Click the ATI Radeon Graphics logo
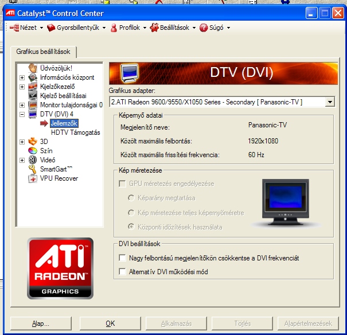 click(x=60, y=268)
